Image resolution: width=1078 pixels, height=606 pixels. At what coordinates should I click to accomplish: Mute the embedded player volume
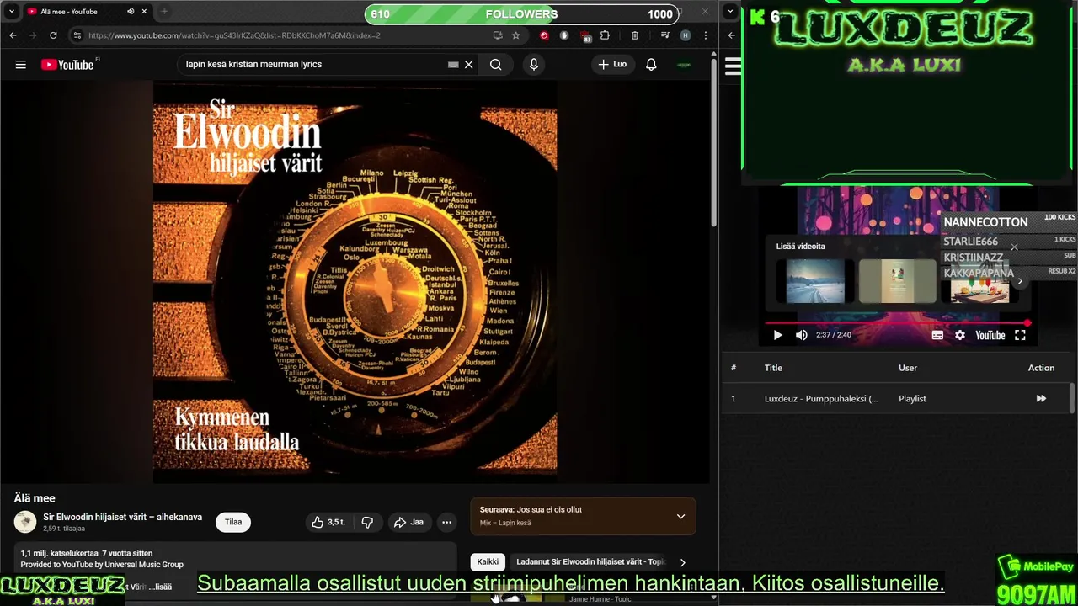(801, 335)
